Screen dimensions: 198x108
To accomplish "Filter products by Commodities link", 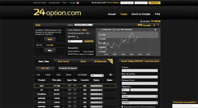I will pos(82,75).
